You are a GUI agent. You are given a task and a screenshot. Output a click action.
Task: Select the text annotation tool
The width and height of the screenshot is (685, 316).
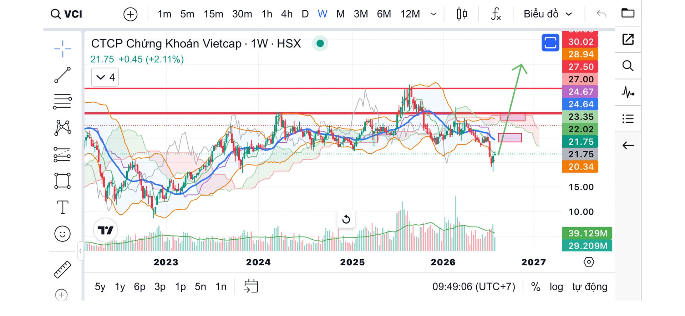pos(62,207)
